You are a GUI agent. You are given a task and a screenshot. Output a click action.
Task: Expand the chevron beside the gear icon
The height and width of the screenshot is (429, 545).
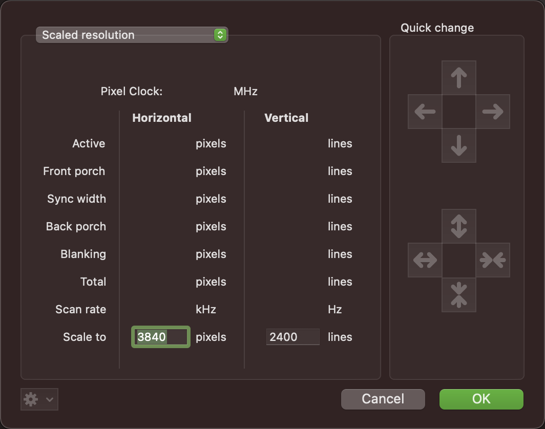pyautogui.click(x=49, y=399)
